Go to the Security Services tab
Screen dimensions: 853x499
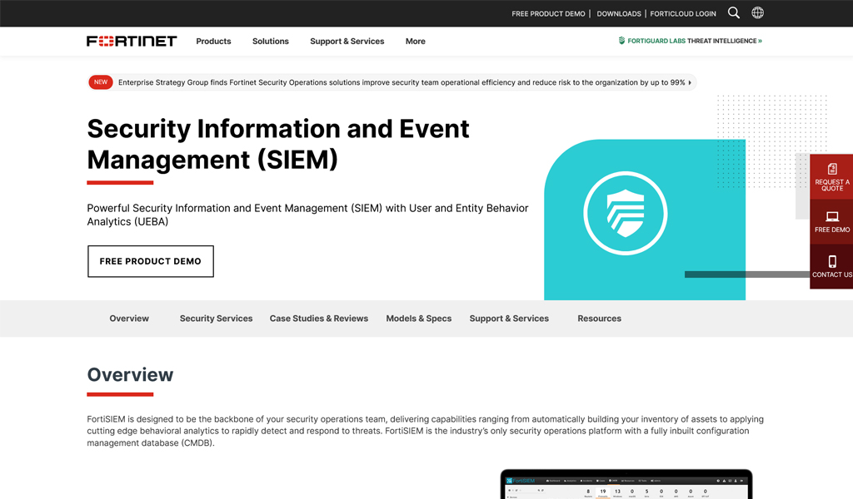216,319
